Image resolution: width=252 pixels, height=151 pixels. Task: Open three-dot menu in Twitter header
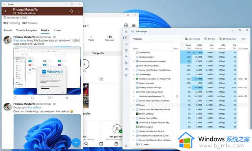click(79, 11)
